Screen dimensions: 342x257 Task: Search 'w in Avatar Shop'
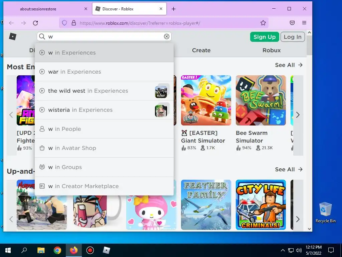click(x=104, y=148)
